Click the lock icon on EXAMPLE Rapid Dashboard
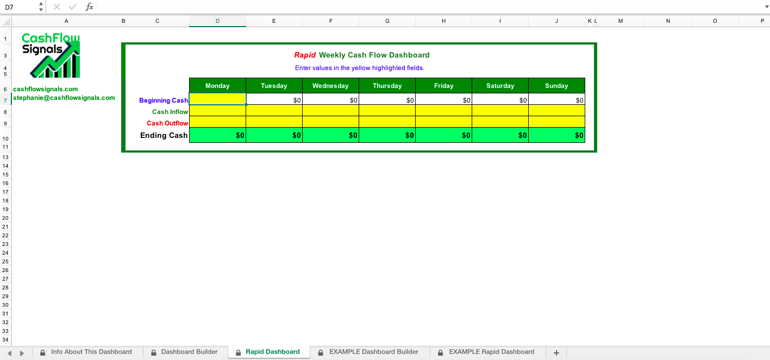 click(440, 352)
